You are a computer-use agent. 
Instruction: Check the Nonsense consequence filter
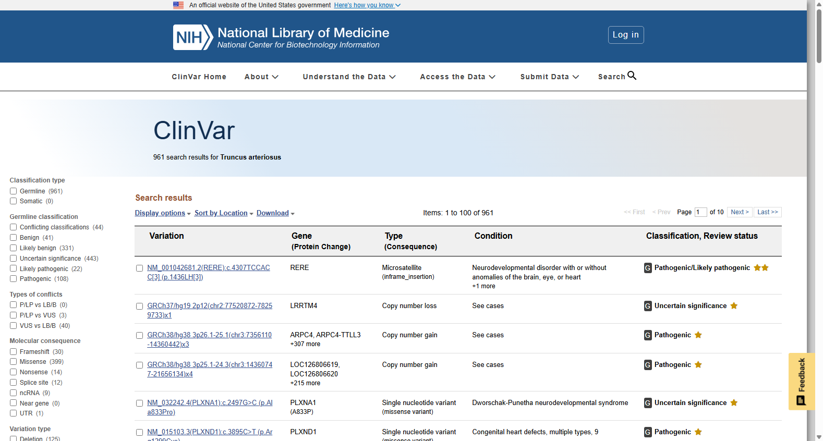point(14,372)
